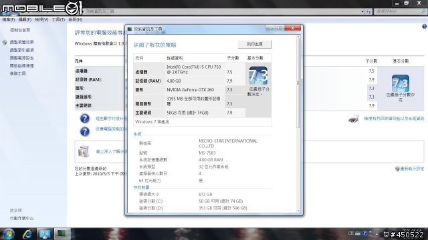428x240 pixels.
Task: Click the MS-7583 model value
Action: point(207,153)
